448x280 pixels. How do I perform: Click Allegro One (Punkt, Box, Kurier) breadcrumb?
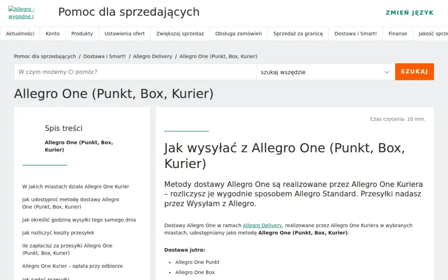[x=218, y=56]
